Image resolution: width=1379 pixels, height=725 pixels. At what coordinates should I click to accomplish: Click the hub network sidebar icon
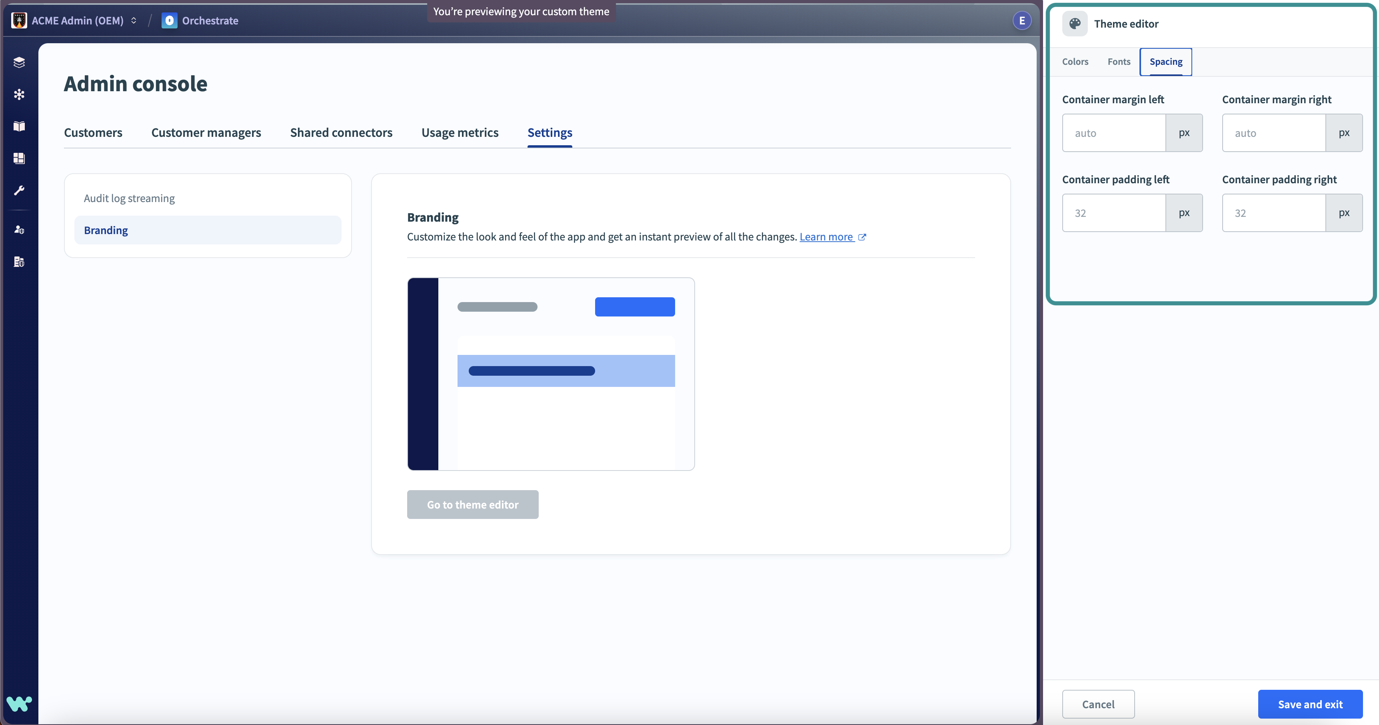19,95
